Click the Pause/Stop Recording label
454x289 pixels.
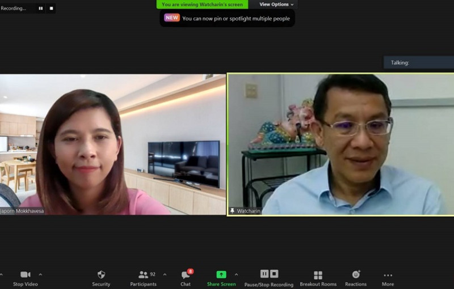point(268,284)
